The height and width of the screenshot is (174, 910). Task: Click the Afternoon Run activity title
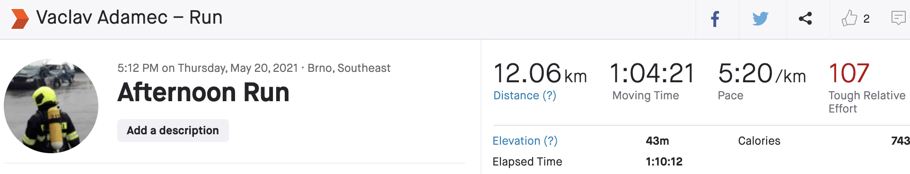point(203,92)
